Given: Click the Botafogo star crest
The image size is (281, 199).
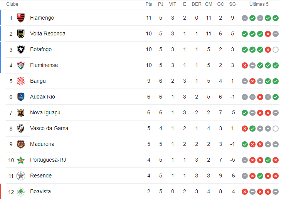Looking at the screenshot, I should coord(21,49).
